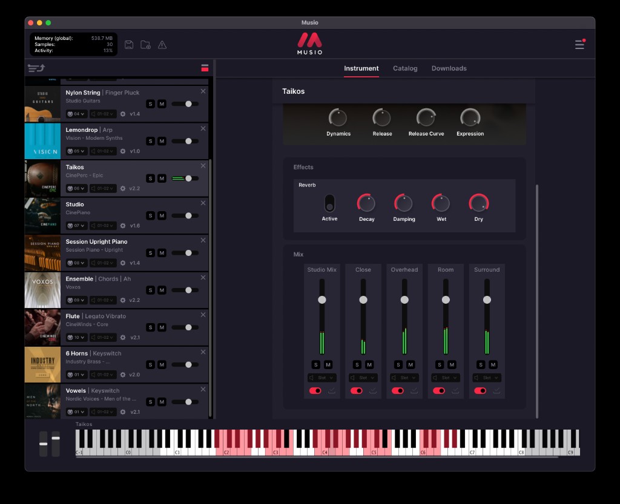Click the red stacked view icon above instruments
The height and width of the screenshot is (504, 620).
pos(205,68)
